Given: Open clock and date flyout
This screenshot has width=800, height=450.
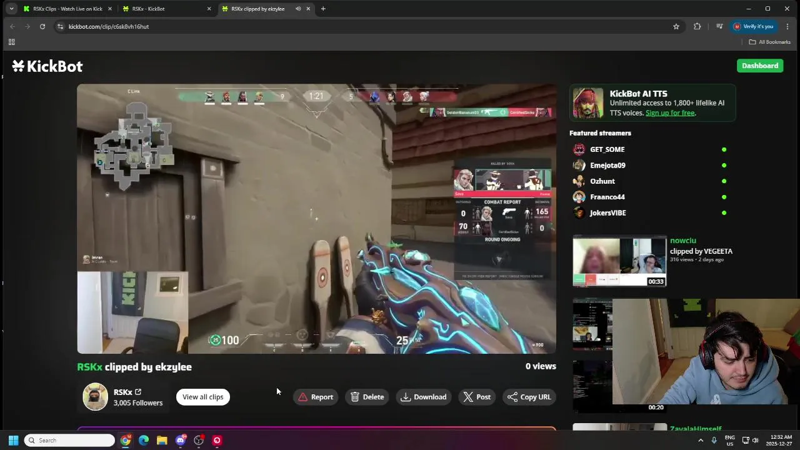Looking at the screenshot, I should pyautogui.click(x=781, y=441).
